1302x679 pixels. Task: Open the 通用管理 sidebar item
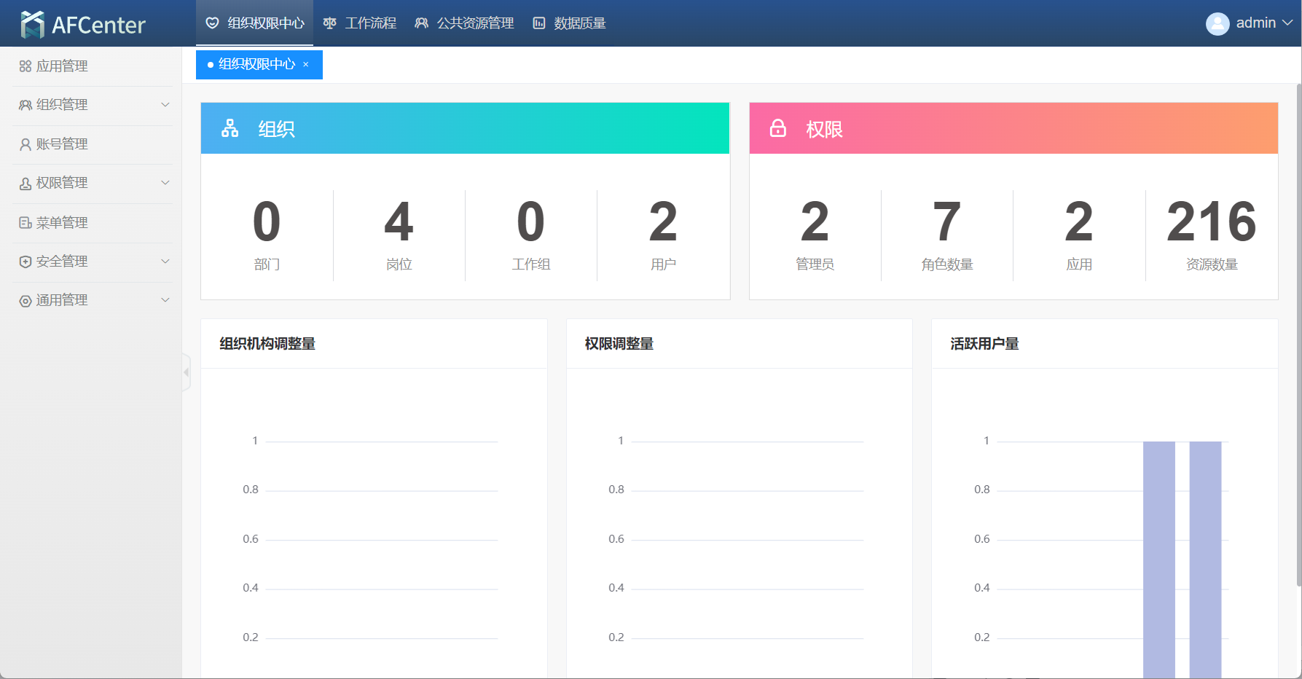click(62, 300)
